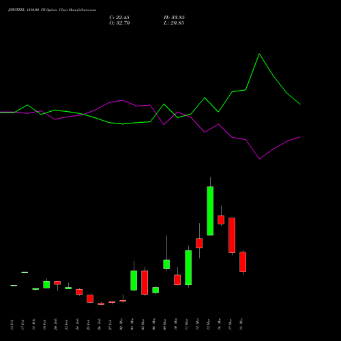
Task: Click the peak of the green indicator line
Action: tap(259, 54)
